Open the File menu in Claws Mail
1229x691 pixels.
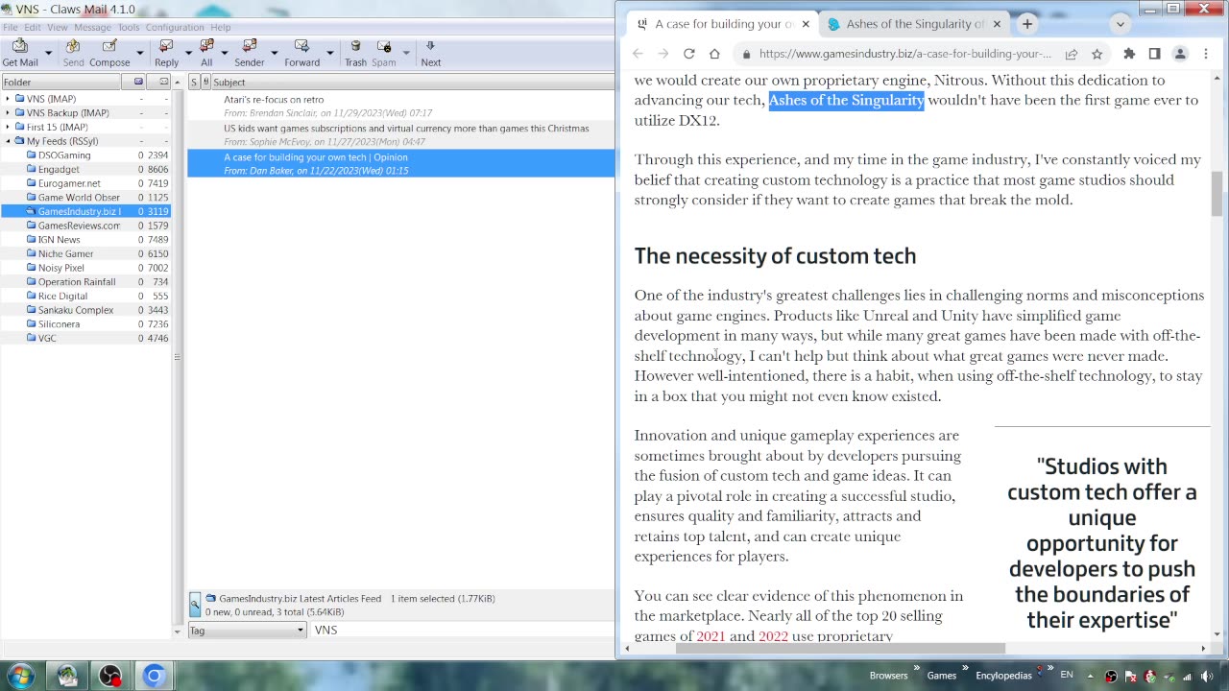pyautogui.click(x=10, y=27)
